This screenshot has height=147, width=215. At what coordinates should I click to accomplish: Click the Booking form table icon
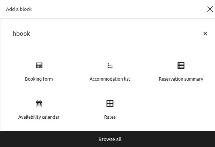pyautogui.click(x=39, y=65)
